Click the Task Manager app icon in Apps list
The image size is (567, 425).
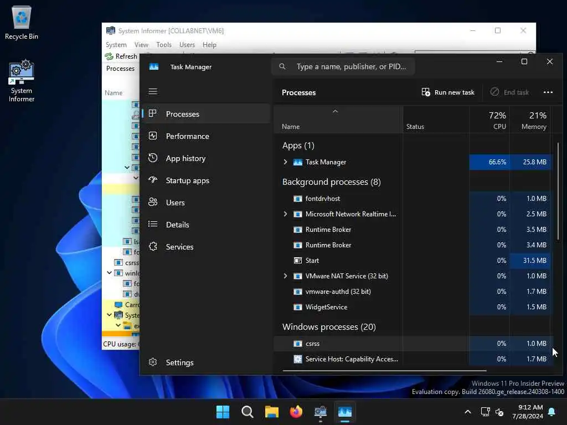pos(297,162)
